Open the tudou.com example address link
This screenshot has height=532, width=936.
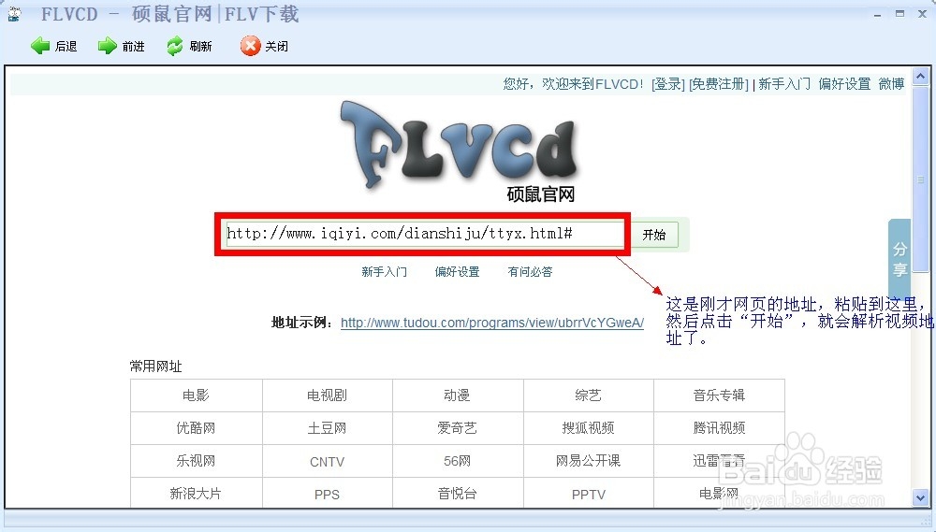pyautogui.click(x=492, y=323)
